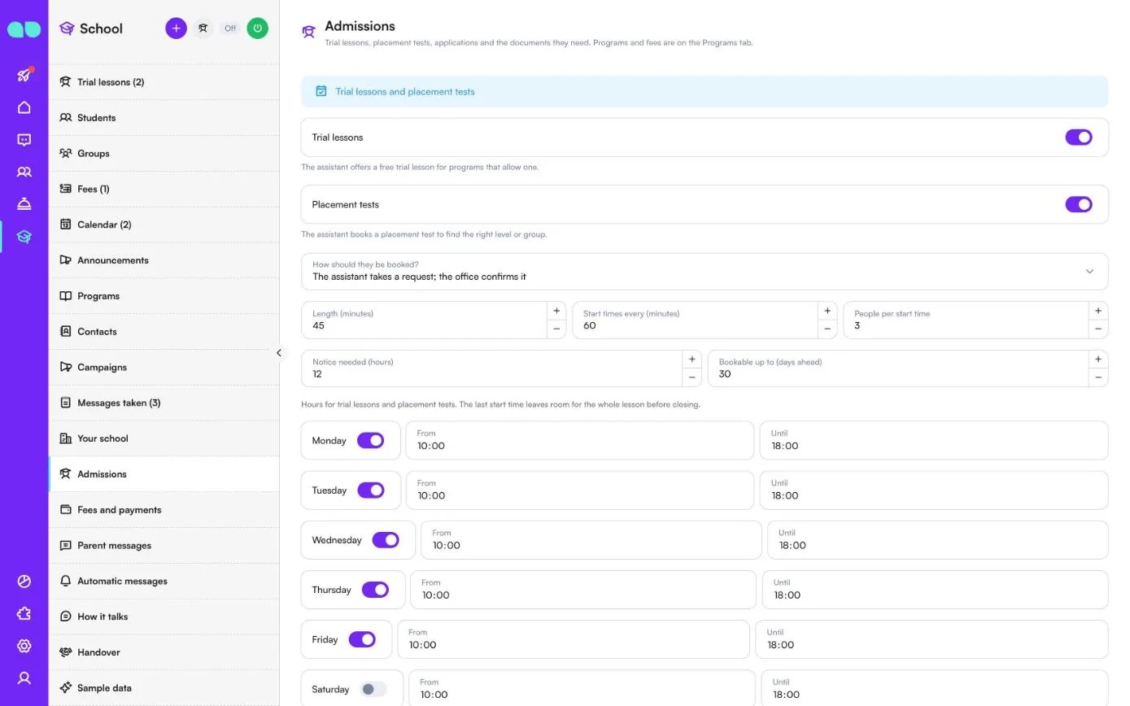Click the Messages taken icon in the sidebar
Viewport: 1130px width, 706px height.
(x=66, y=403)
